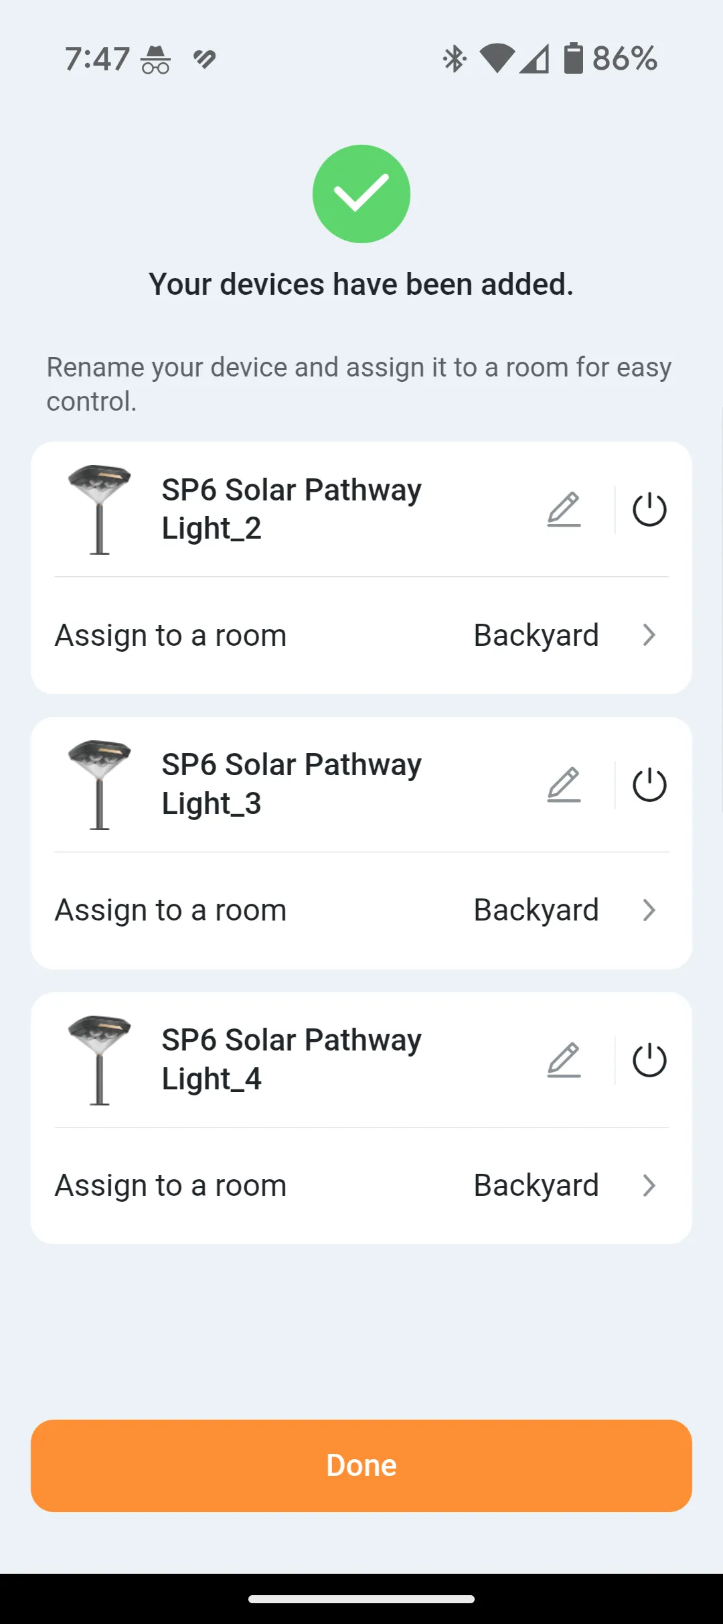The width and height of the screenshot is (723, 1624).
Task: Tap the rename pencil for Light_3
Action: coord(564,785)
